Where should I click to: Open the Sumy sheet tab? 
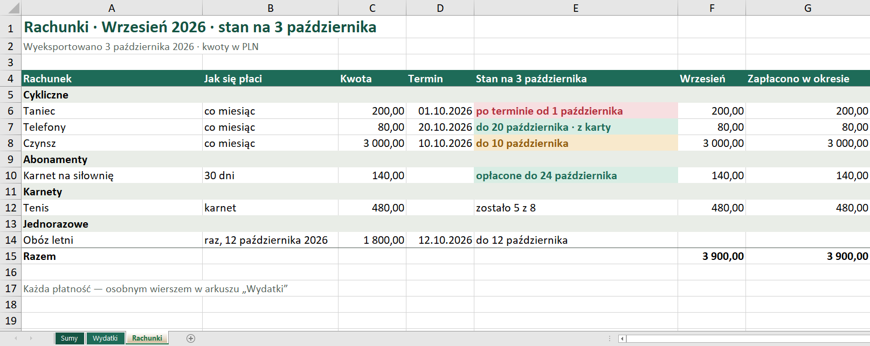click(x=69, y=338)
